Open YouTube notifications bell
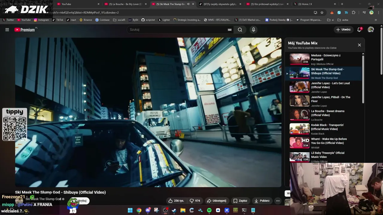Screen dimensions: 383x215 [359, 30]
